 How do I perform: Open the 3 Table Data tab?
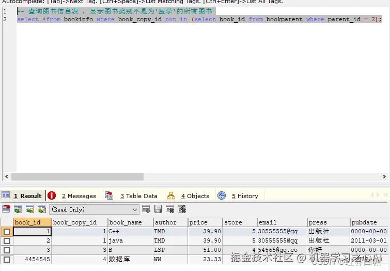click(134, 196)
